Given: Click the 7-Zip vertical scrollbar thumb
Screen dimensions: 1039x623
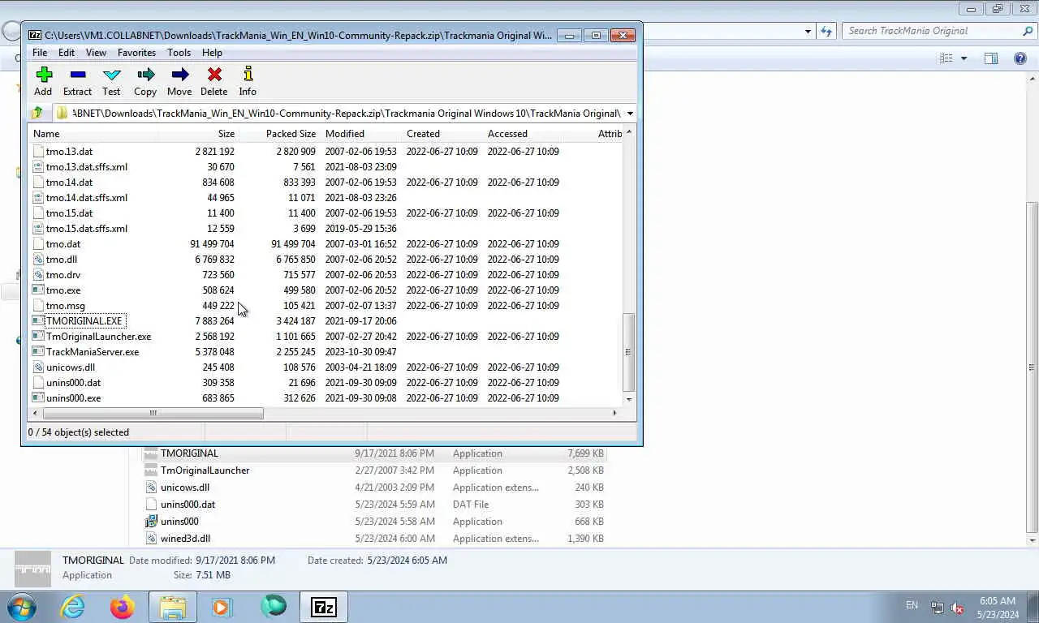Looking at the screenshot, I should (x=628, y=352).
